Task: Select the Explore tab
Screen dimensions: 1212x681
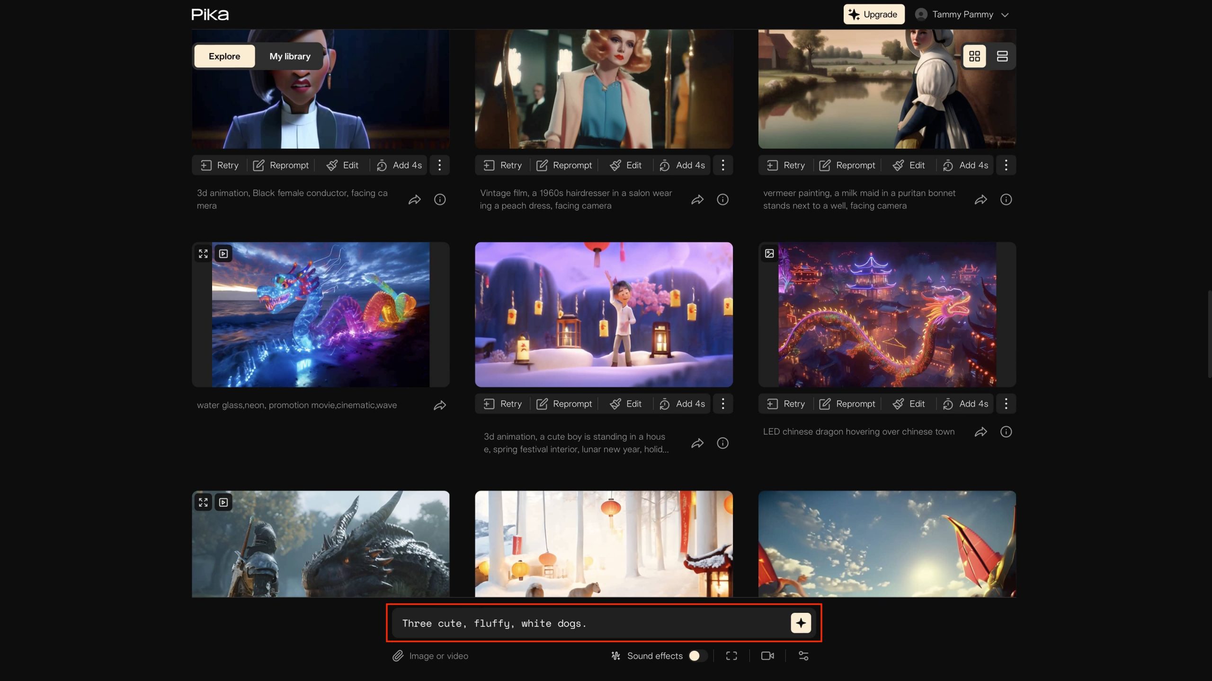Action: click(224, 56)
